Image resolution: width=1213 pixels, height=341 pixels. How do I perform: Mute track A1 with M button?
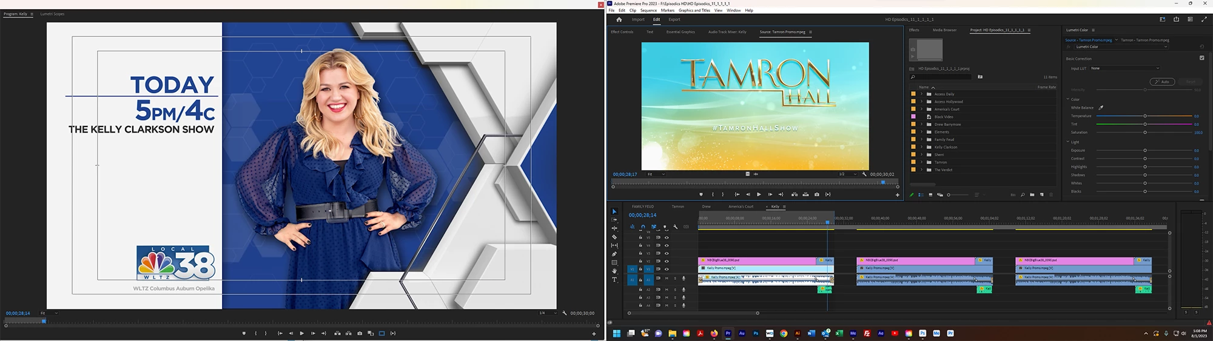[667, 279]
